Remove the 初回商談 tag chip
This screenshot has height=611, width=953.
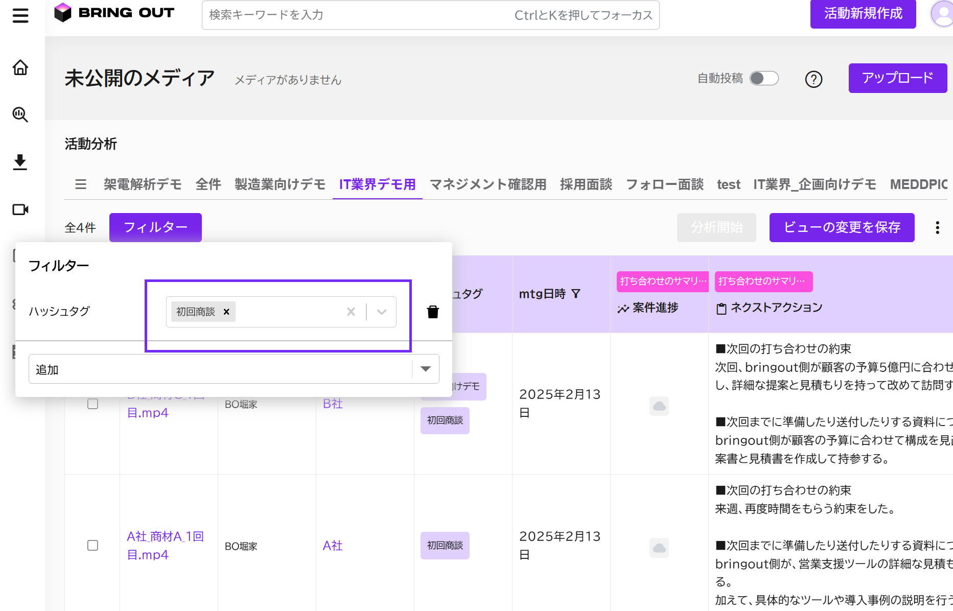tap(226, 312)
